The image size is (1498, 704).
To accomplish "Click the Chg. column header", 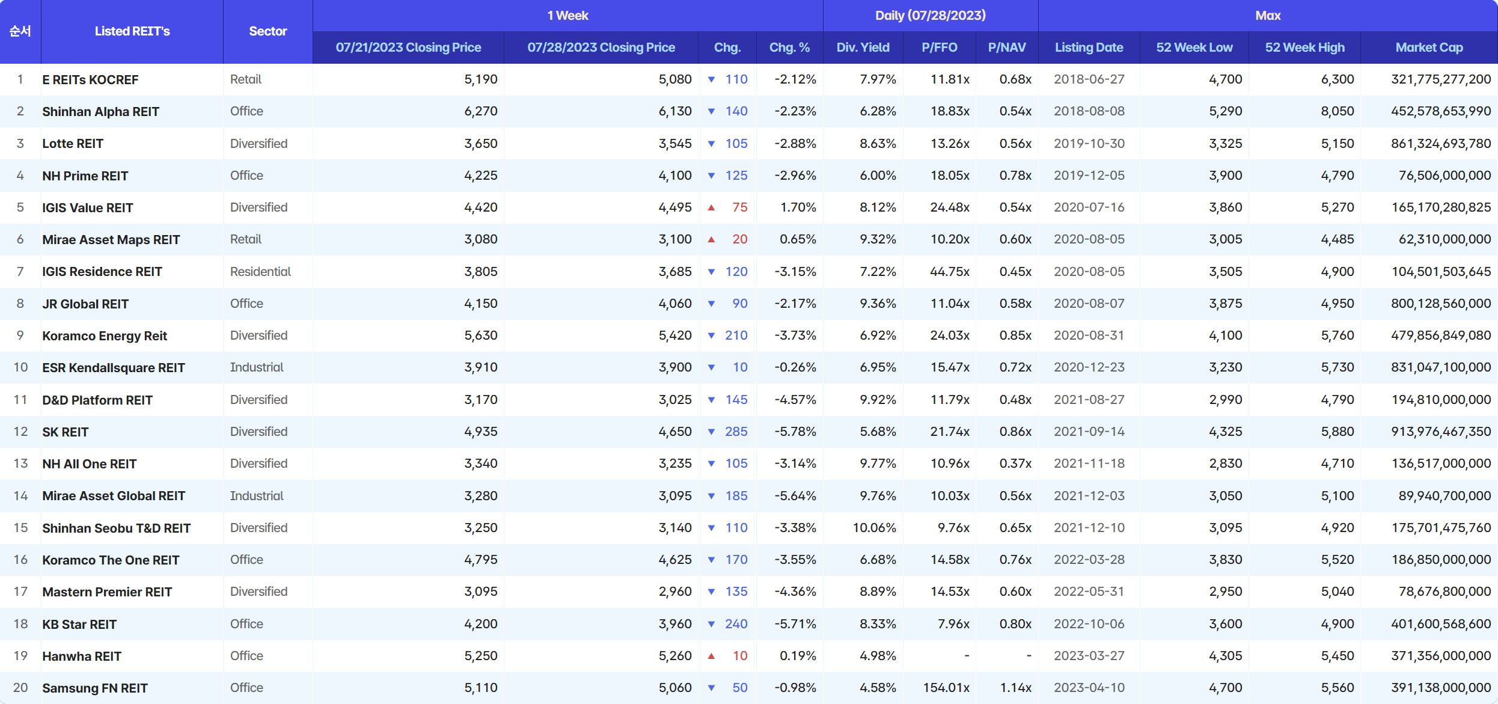I will 727,47.
